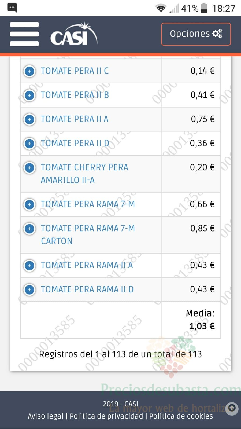
Task: Click plus icon beside TOMATE PERA RAMA II A
Action: coord(29,266)
